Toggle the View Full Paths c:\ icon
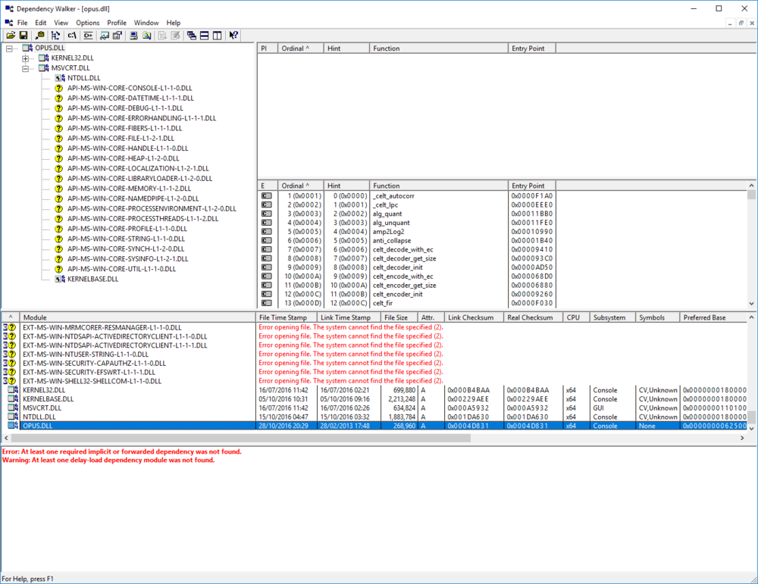 pyautogui.click(x=71, y=36)
